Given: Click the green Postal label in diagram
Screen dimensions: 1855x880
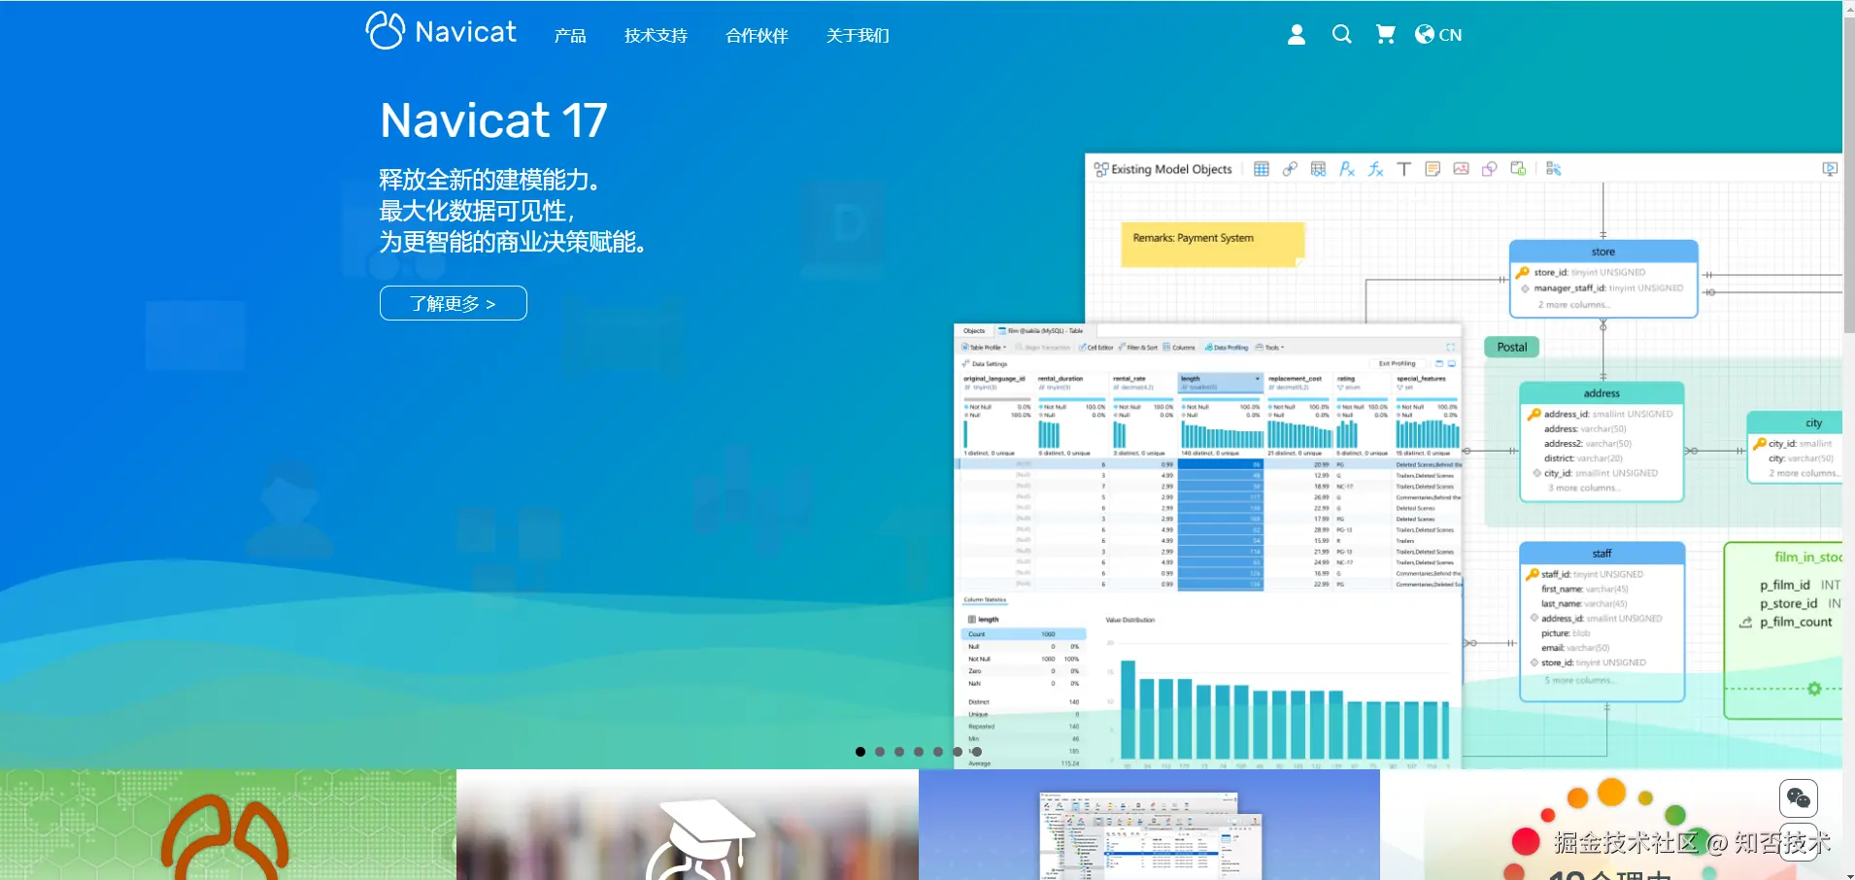Looking at the screenshot, I should 1511,347.
